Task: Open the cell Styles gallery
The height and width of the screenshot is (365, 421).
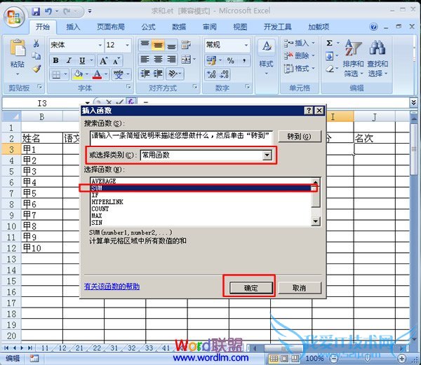Action: [267, 57]
